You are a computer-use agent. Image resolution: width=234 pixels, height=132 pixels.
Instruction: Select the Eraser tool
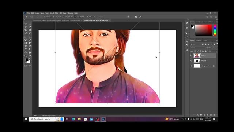click(x=30, y=40)
